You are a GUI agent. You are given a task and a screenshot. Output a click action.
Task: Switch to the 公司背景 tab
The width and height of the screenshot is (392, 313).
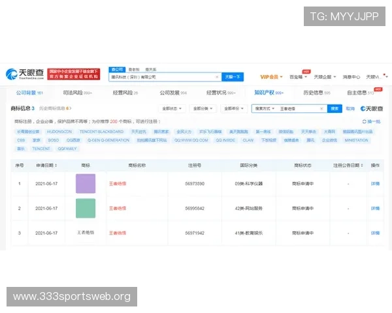point(29,93)
